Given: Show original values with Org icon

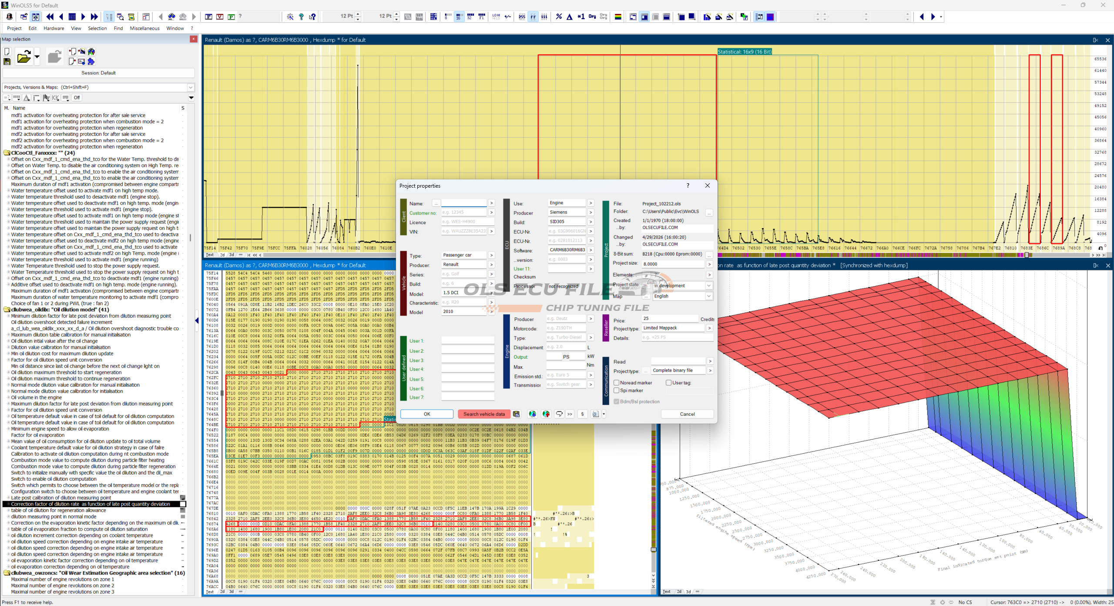Looking at the screenshot, I should 592,17.
